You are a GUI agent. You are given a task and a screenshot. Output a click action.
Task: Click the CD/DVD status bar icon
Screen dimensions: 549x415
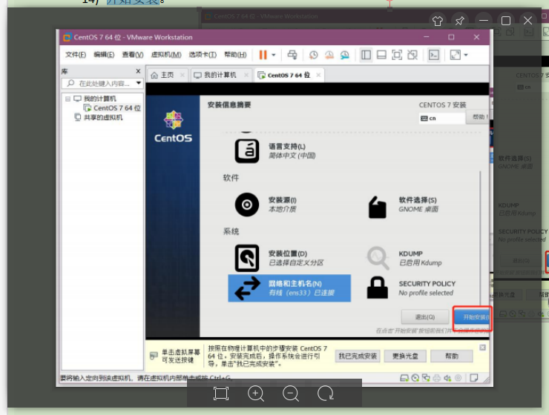[415, 378]
